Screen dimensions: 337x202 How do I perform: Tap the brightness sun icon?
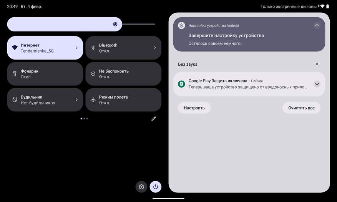click(x=115, y=24)
